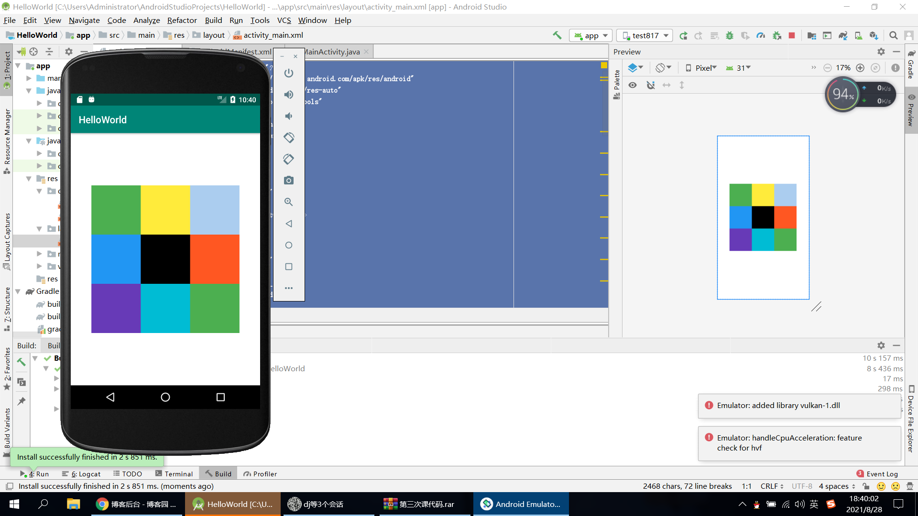Click the emulator zoom magnifier icon
The width and height of the screenshot is (918, 516).
[x=289, y=202]
